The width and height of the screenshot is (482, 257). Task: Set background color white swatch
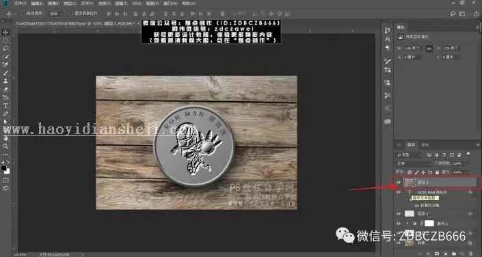[8, 172]
